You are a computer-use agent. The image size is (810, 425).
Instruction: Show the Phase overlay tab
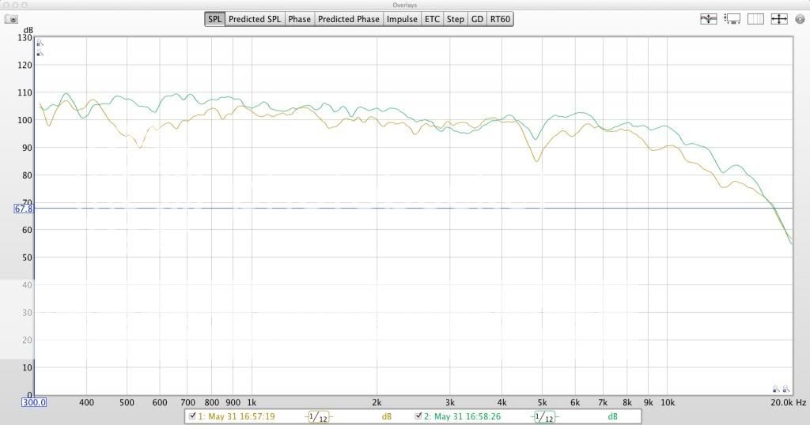click(299, 19)
